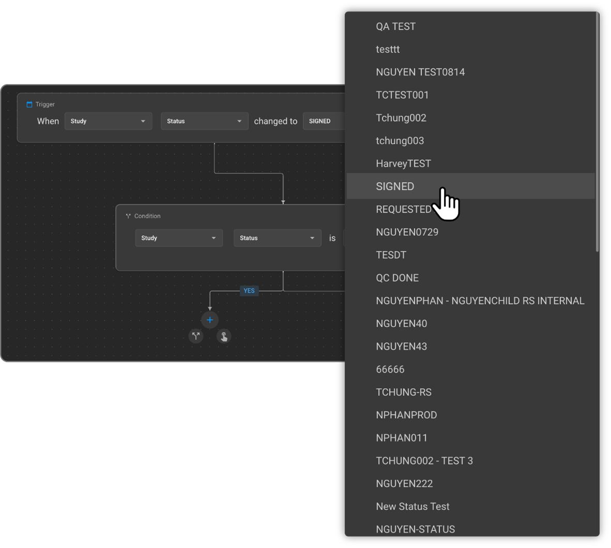Click the hand-tap action icon below plus
Viewport: 611px width, 548px height.
tap(224, 337)
